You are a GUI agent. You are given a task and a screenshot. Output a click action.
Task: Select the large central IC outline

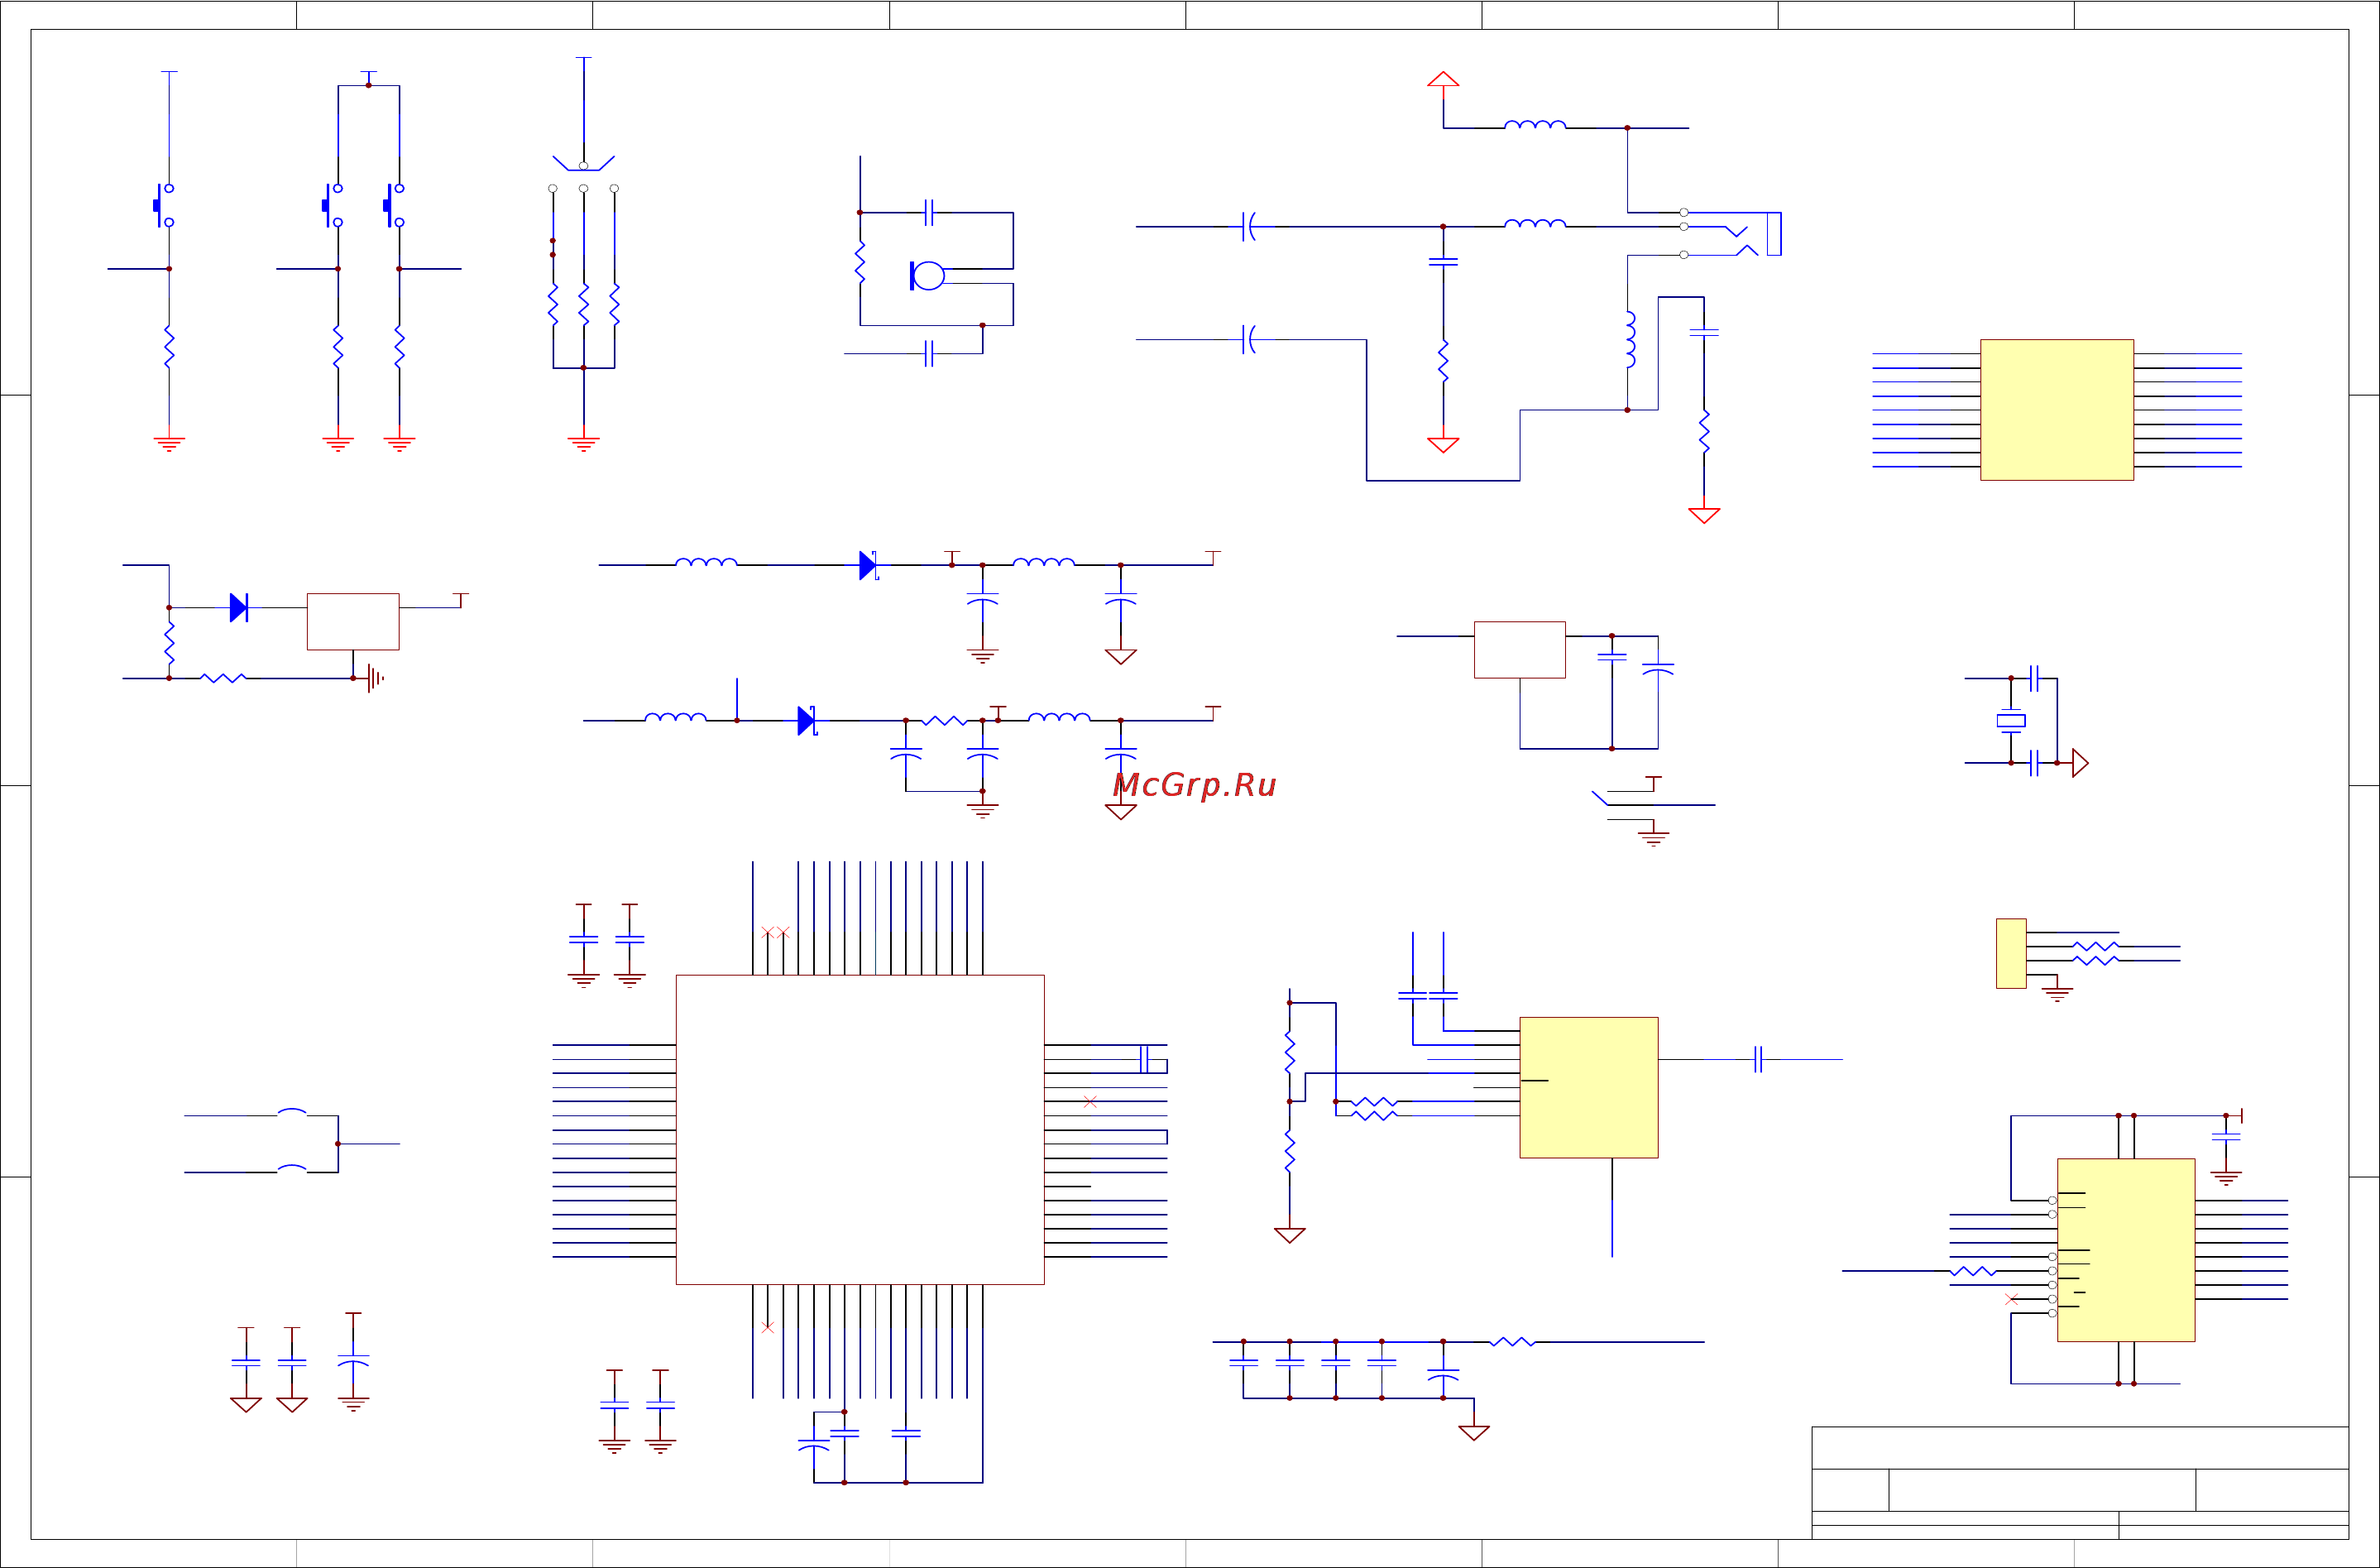pos(860,1129)
